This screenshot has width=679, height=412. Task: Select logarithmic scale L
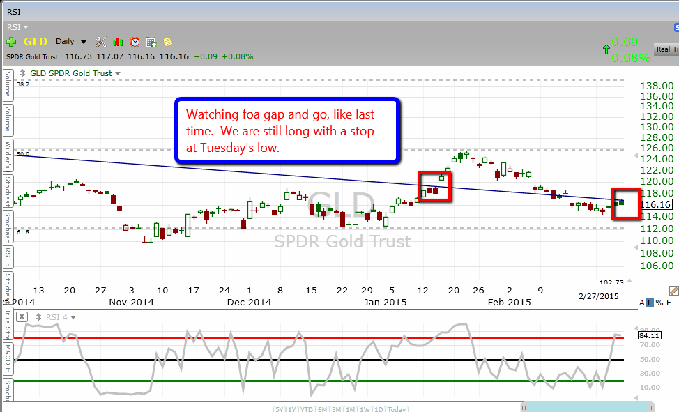tap(650, 303)
